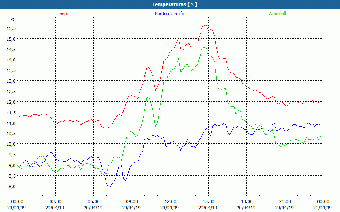Click the 'Temperaturas [°C]' chart title
This screenshot has width=340, height=212.
pos(174,4)
